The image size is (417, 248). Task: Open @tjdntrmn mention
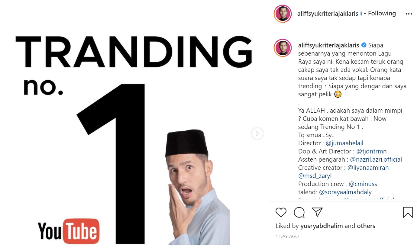371,151
